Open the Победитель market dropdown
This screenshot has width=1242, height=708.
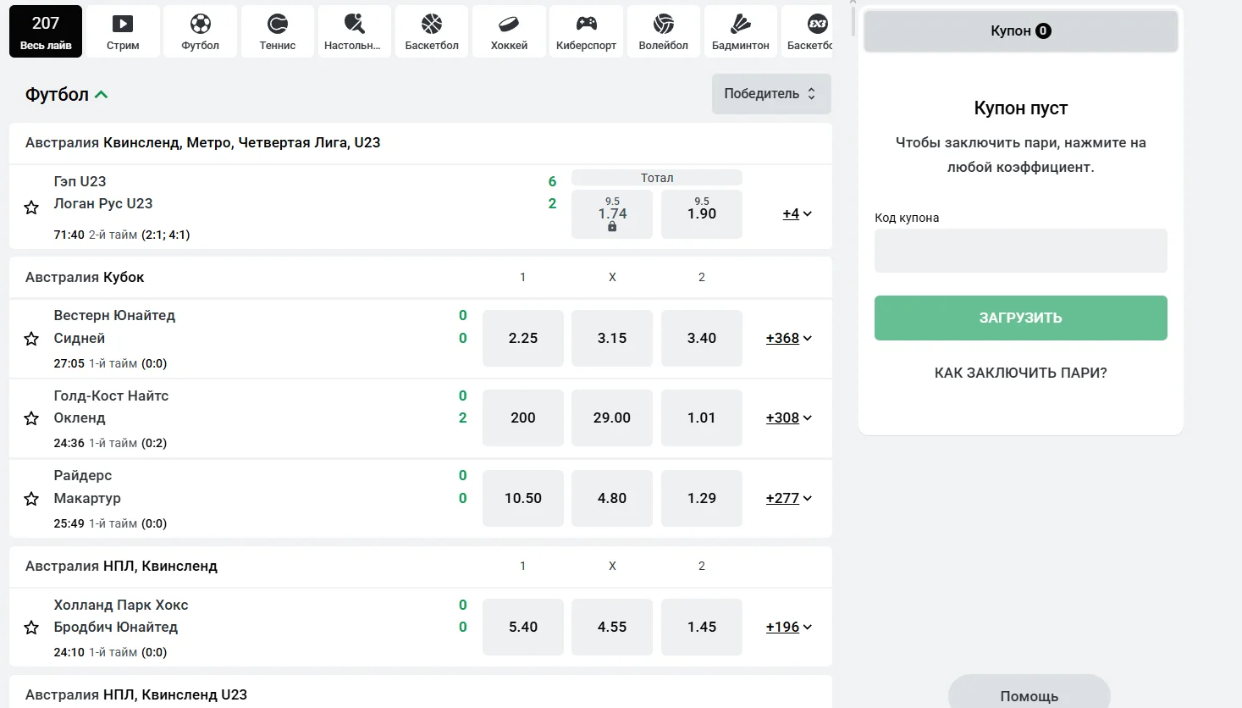(771, 94)
